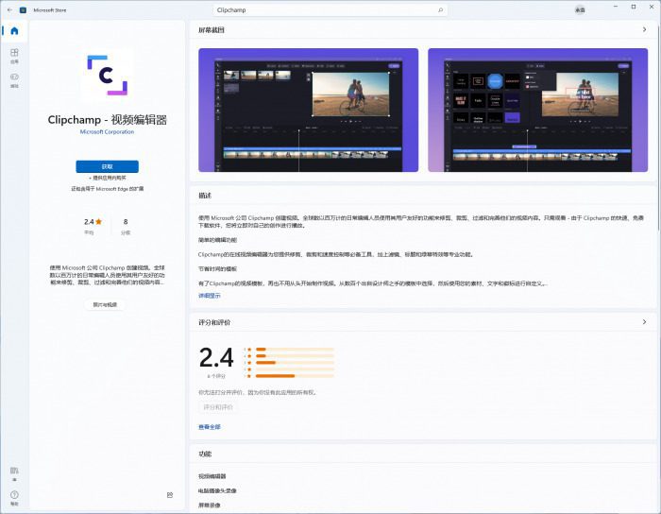The width and height of the screenshot is (661, 514).
Task: Click the 功能 section heading
Action: (x=205, y=454)
